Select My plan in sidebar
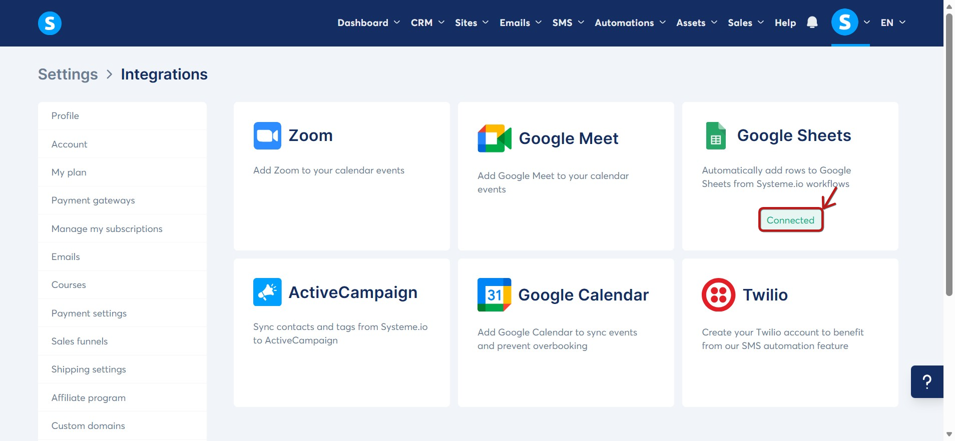 click(122, 172)
